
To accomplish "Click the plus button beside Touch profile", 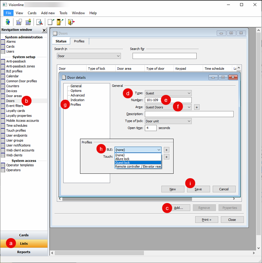I will pyautogui.click(x=167, y=157).
